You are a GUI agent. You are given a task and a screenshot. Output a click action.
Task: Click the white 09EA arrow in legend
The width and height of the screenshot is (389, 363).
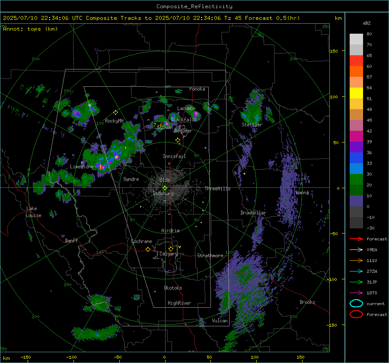click(x=356, y=249)
